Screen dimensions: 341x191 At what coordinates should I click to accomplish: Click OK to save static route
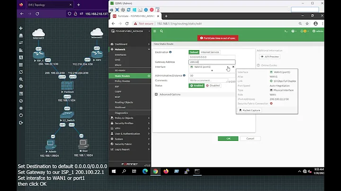(x=228, y=139)
